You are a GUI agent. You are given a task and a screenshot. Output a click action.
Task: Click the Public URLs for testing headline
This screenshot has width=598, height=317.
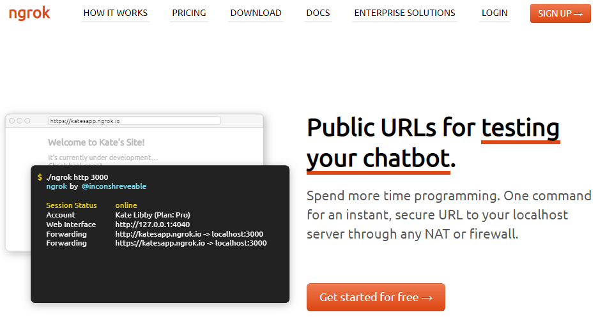433,144
